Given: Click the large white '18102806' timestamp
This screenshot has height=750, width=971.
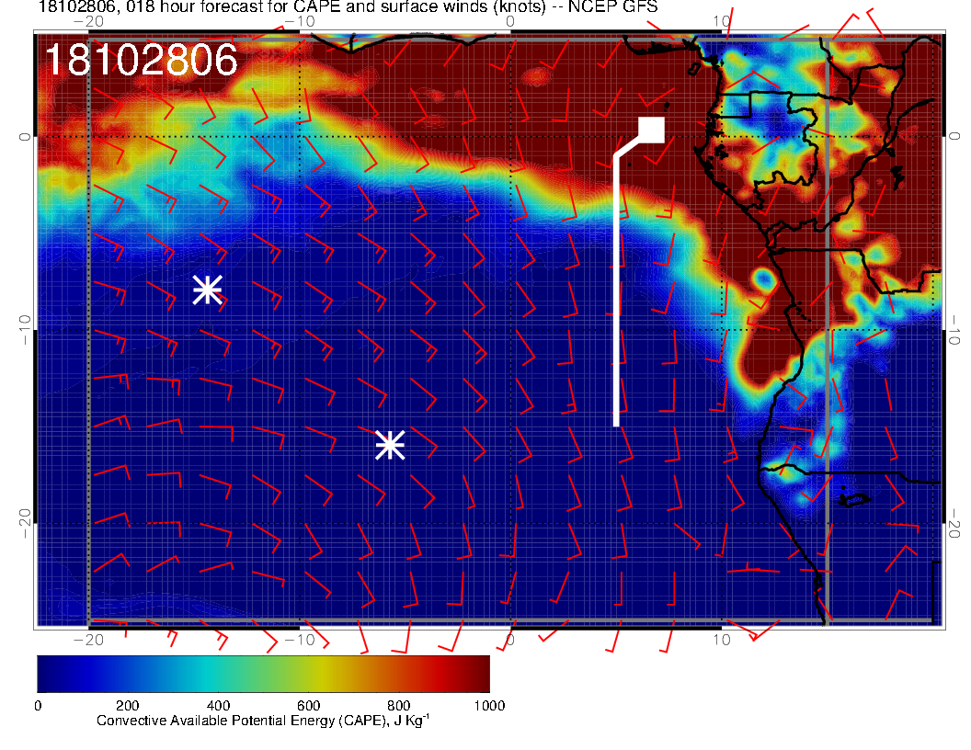Looking at the screenshot, I should [x=142, y=60].
